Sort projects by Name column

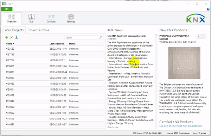coord(10,44)
